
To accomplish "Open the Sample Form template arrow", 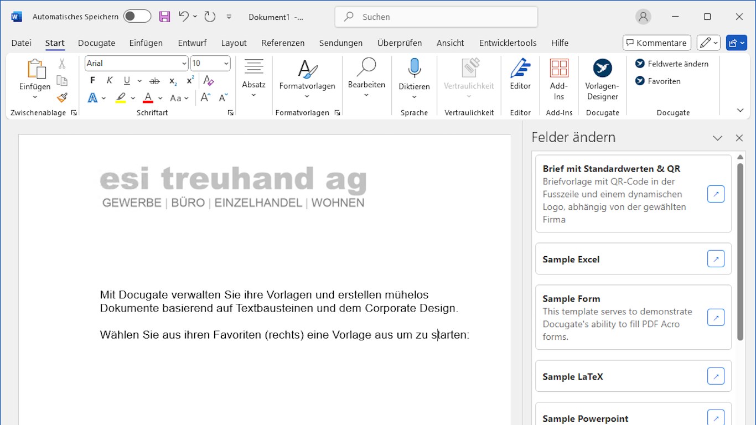I will 716,318.
